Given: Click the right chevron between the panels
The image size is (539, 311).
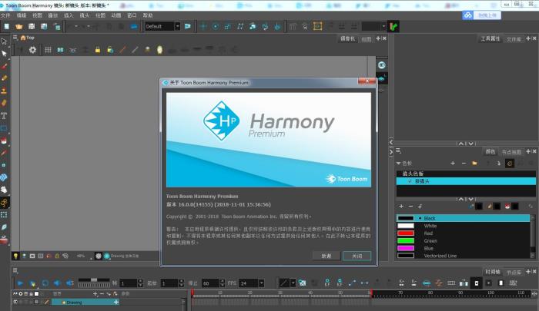Looking at the screenshot, I should coord(391,152).
